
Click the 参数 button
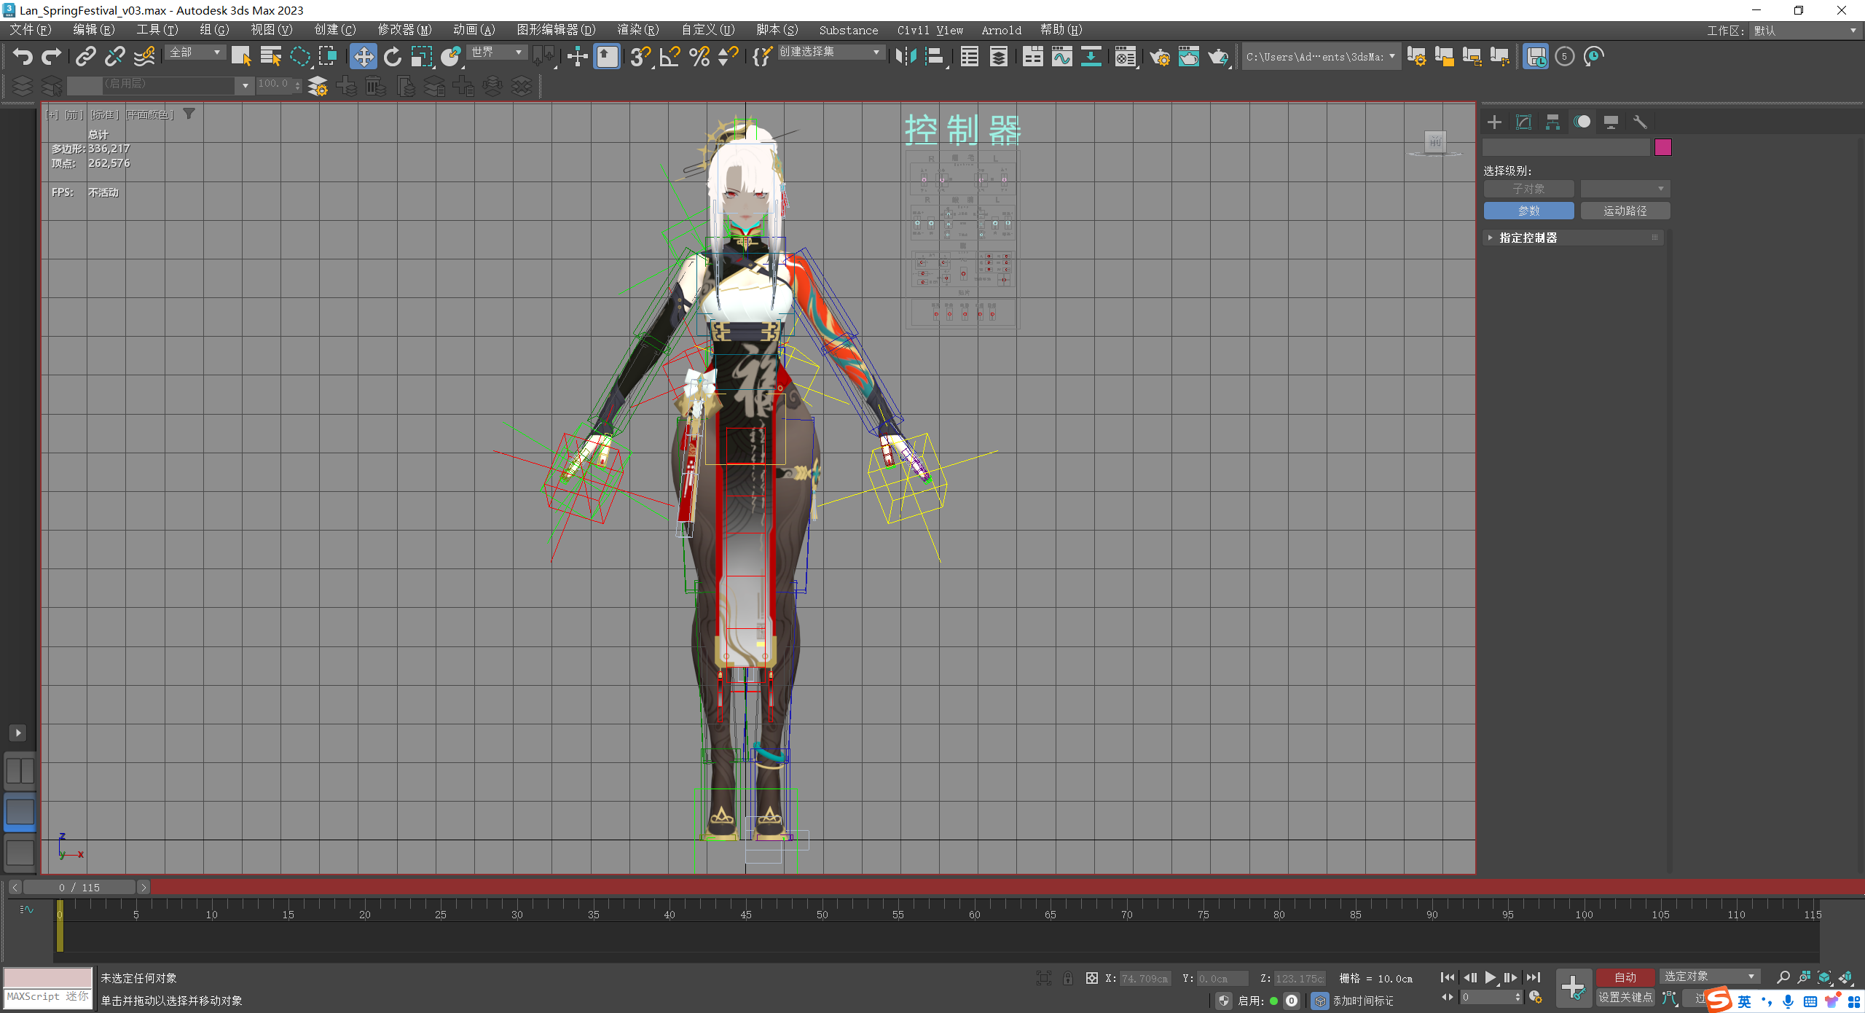pos(1528,211)
